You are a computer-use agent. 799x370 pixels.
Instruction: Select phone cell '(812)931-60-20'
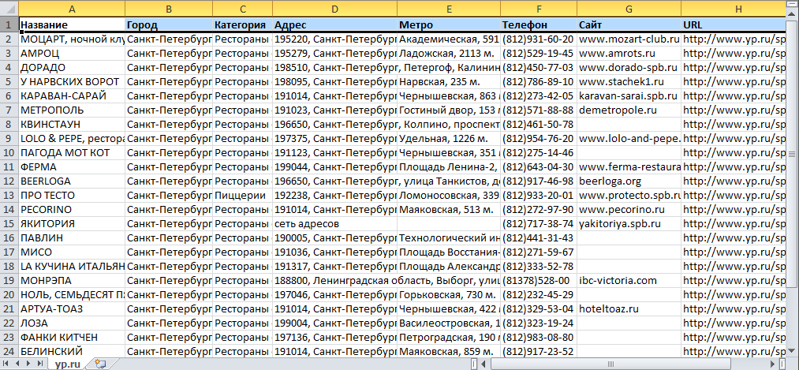coord(539,39)
